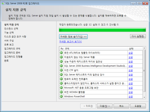Viewport: 150px width, 112px height.
Task: Collapse details with 자세한 정보 숨기기 button
Action: (73, 37)
